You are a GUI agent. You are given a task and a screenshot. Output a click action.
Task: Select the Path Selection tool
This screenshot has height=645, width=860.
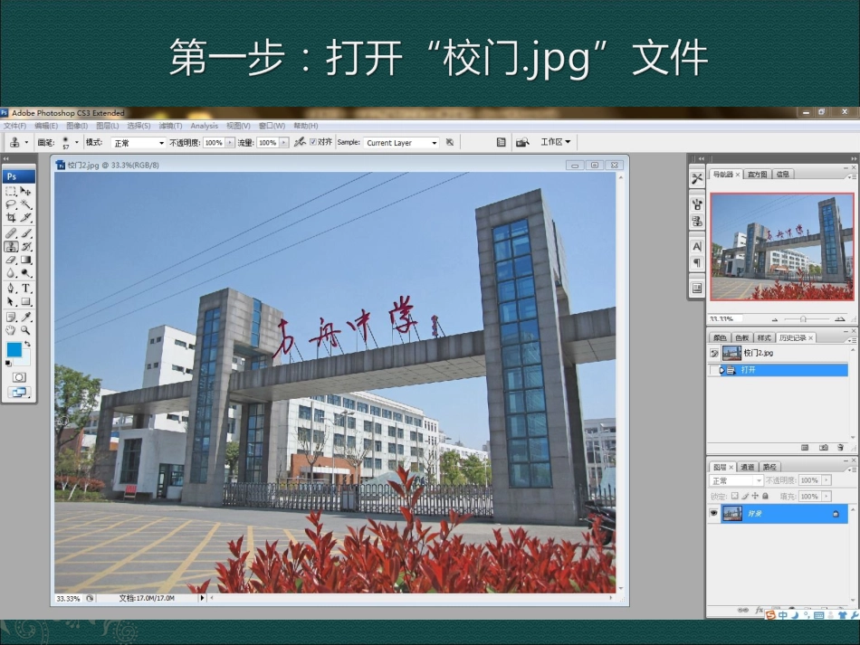tap(11, 301)
